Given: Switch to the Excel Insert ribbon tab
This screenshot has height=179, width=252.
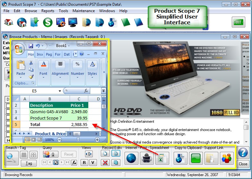Looking at the screenshot, I should click(x=40, y=54).
